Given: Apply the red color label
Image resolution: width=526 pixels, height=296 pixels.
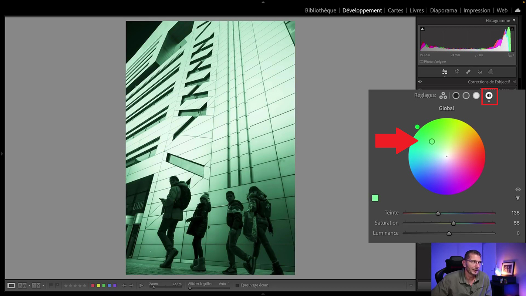Looking at the screenshot, I should 93,285.
